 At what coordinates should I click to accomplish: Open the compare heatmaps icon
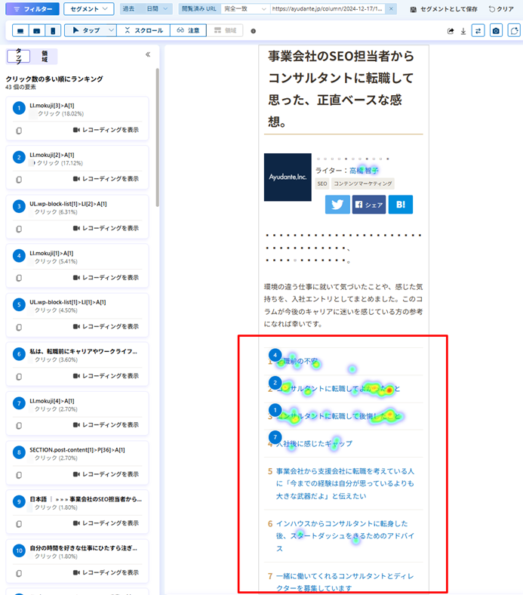coord(478,31)
